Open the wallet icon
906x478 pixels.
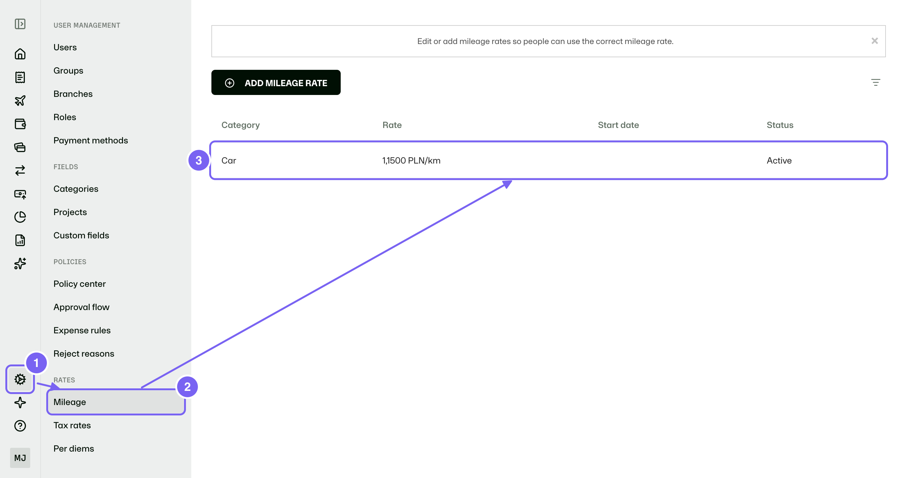point(20,124)
